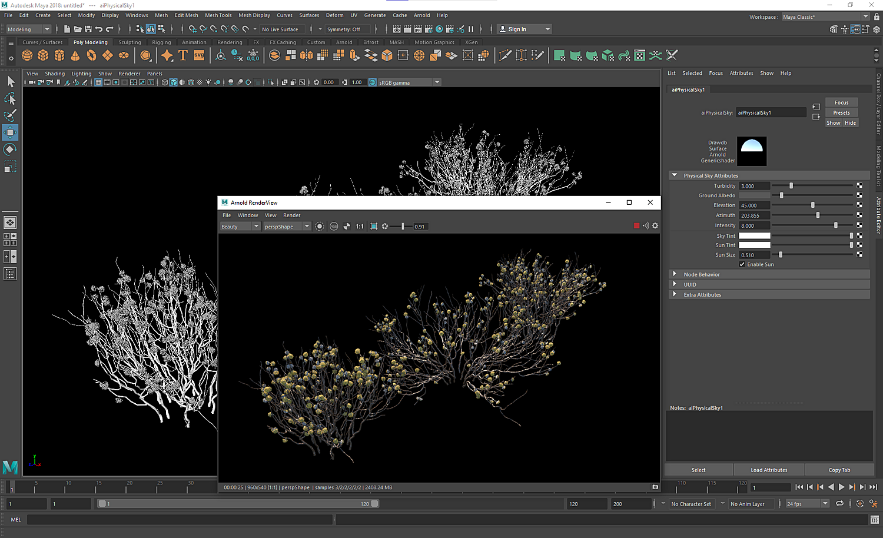Click the polygon Type text tool icon
Image resolution: width=883 pixels, height=538 pixels.
[x=183, y=55]
